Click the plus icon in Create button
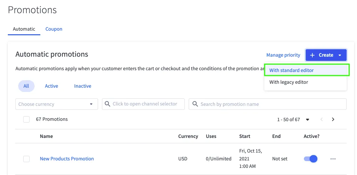Screen dimensions: 357x175 tap(312, 55)
